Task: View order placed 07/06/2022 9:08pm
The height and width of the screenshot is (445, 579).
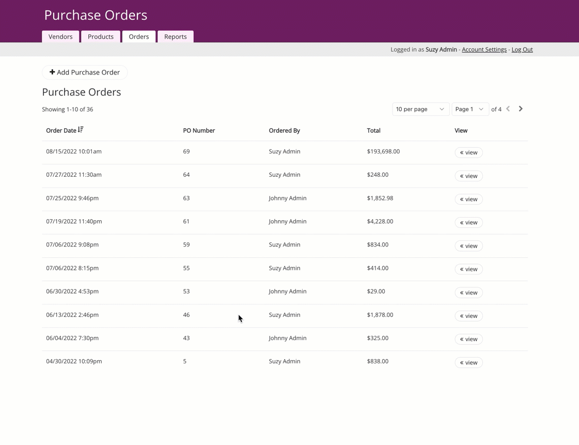Action: pos(468,246)
